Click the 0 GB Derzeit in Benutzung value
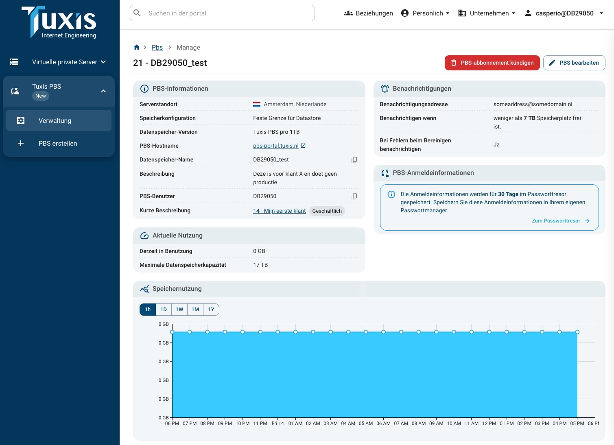This screenshot has height=445, width=614. pyautogui.click(x=259, y=251)
